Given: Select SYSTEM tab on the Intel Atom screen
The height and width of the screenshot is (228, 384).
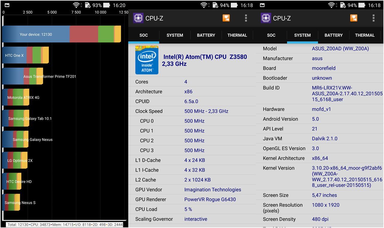Looking at the screenshot, I should click(x=175, y=35).
